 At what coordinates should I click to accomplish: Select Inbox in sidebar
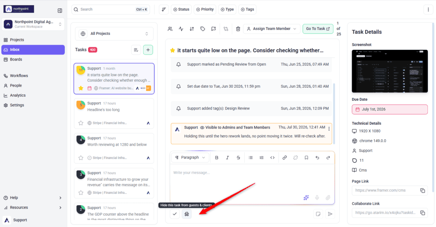coord(33,49)
